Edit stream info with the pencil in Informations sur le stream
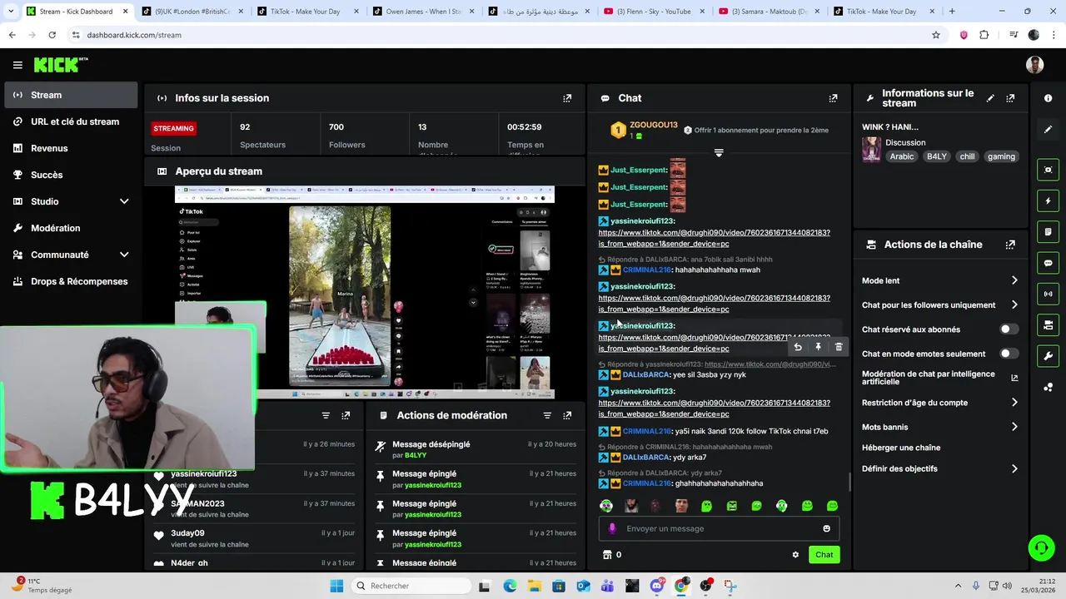Image resolution: width=1066 pixels, height=599 pixels. point(990,98)
